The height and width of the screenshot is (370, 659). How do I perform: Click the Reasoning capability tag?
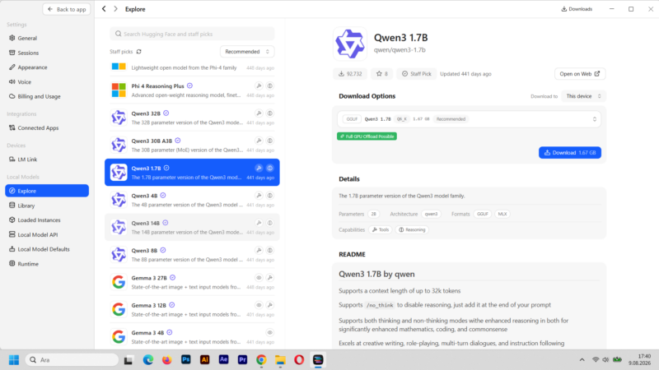(x=412, y=230)
